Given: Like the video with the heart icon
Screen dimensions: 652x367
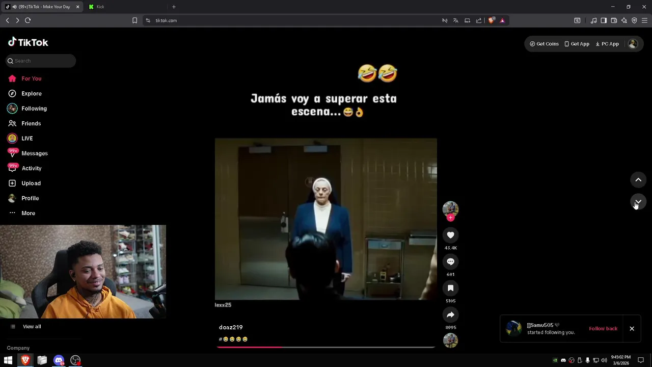Looking at the screenshot, I should click(x=450, y=235).
